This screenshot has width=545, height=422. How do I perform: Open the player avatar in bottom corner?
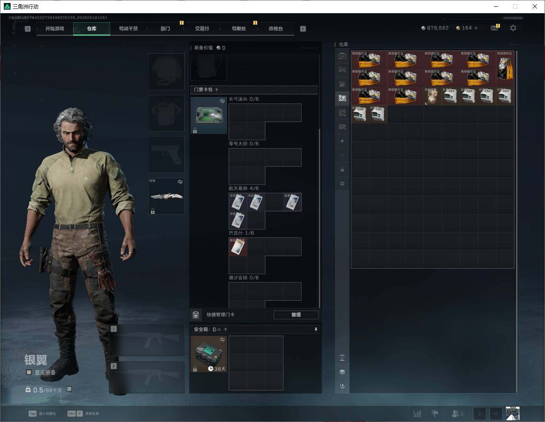[513, 413]
